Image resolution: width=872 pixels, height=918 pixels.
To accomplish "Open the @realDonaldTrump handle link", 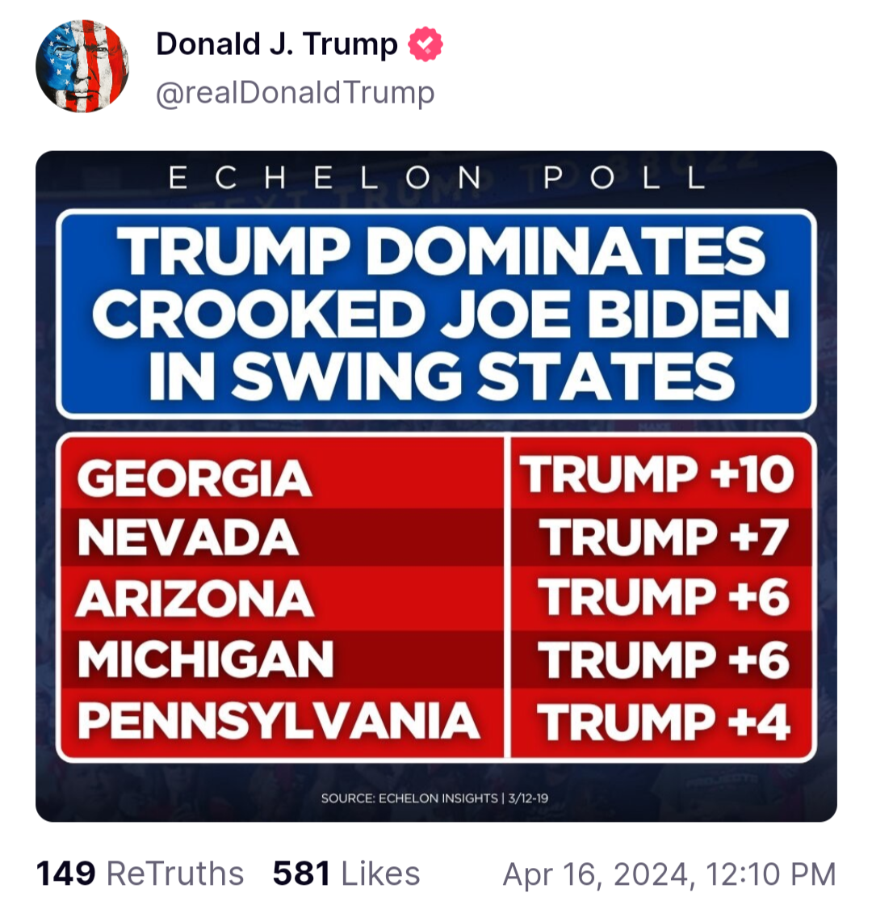I will point(295,93).
